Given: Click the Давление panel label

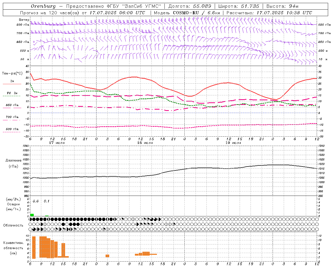Looking at the screenshot, I should pos(13,161).
